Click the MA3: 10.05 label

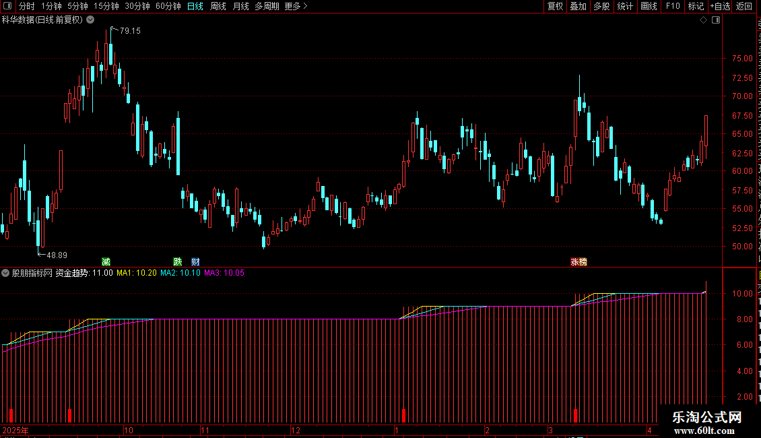(x=224, y=273)
